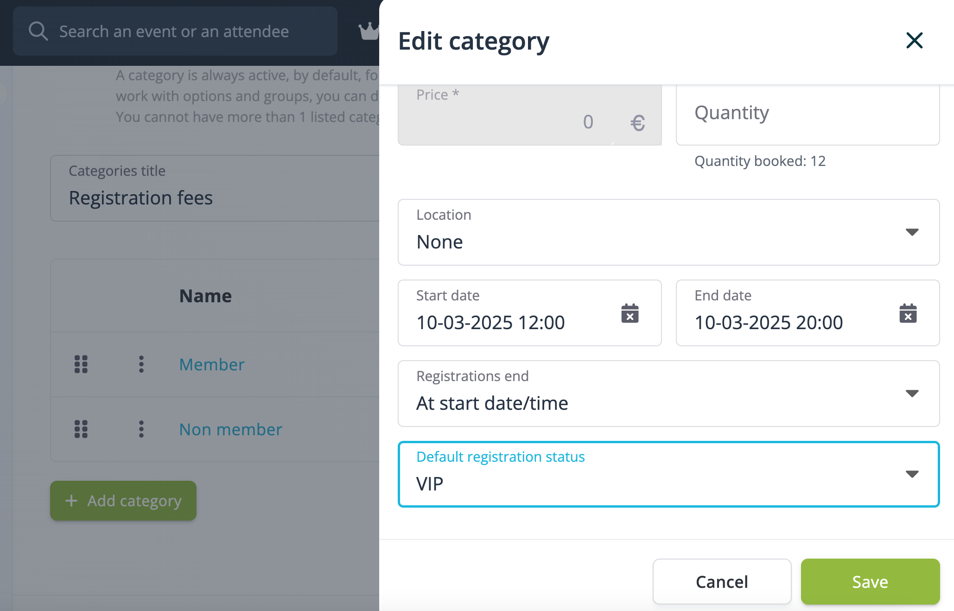Image resolution: width=954 pixels, height=611 pixels.
Task: Expand the Registrations end dropdown
Action: 912,394
